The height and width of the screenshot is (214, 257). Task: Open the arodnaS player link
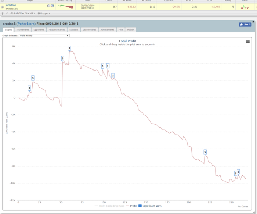pos(11,5)
